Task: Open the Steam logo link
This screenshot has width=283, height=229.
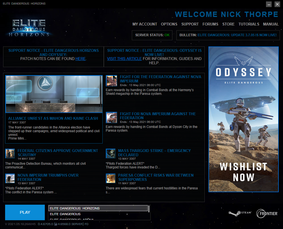Action: click(x=240, y=213)
